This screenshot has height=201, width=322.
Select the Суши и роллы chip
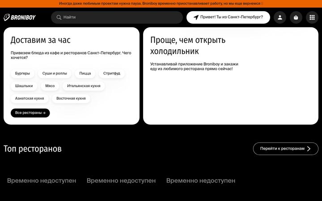pos(55,73)
